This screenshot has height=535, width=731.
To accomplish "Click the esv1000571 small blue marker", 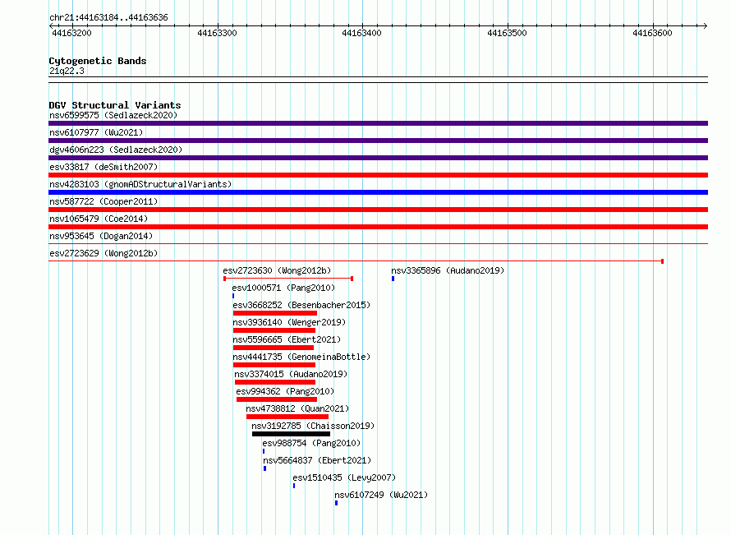I will click(x=233, y=296).
